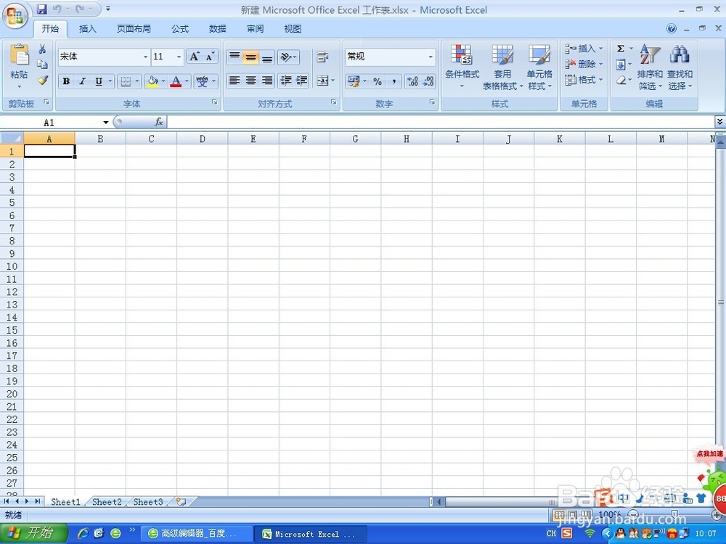Viewport: 726px width, 544px height.
Task: Click AutoSum sigma icon
Action: pos(621,49)
